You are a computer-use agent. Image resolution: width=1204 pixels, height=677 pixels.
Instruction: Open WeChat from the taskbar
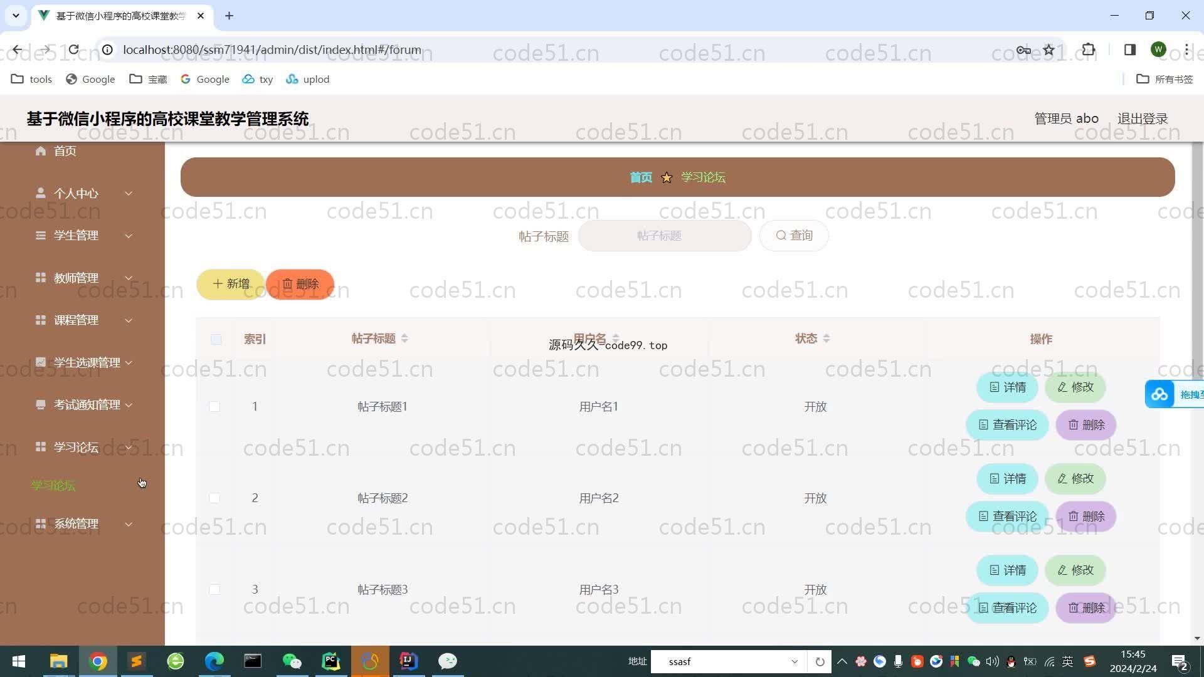point(292,661)
